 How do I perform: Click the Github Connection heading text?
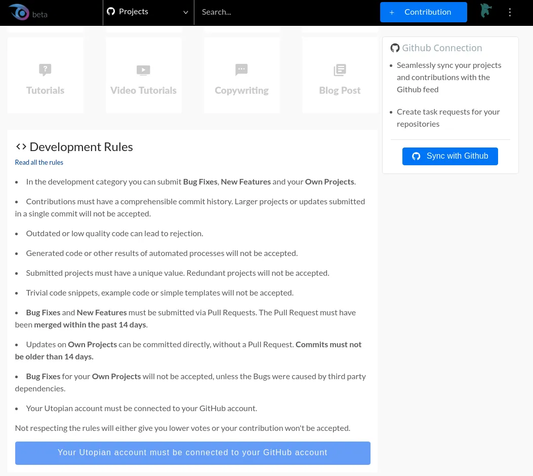(x=442, y=48)
